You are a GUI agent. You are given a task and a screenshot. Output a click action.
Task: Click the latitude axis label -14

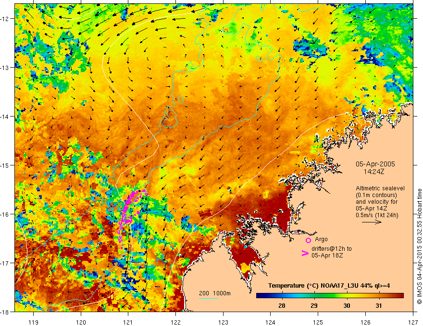[5, 116]
